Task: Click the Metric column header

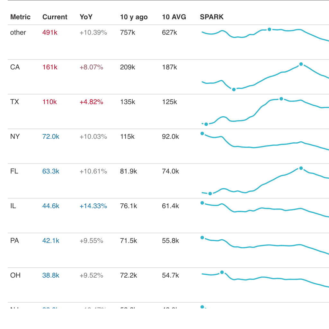Action: (x=20, y=17)
